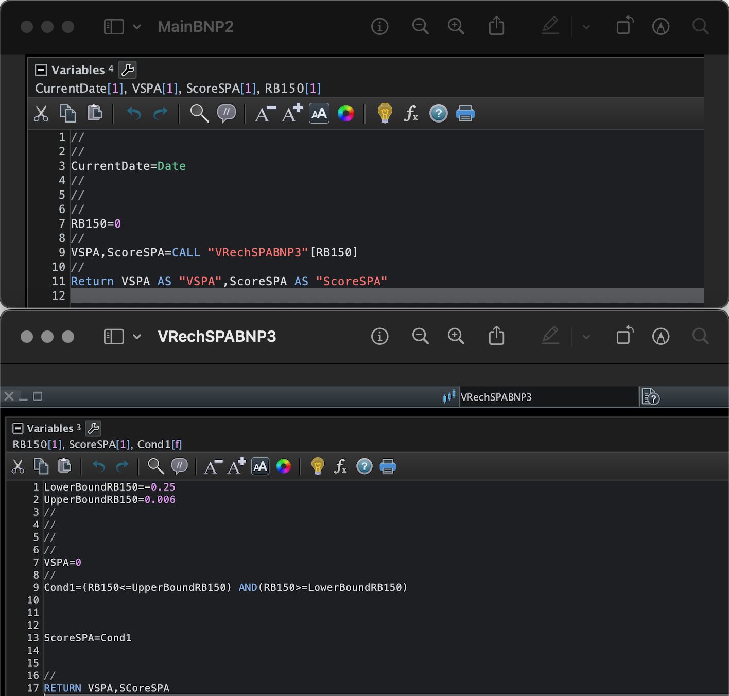Open sidebar view dropdown in VRechSPABNP3 window
This screenshot has width=729, height=696.
coord(136,337)
